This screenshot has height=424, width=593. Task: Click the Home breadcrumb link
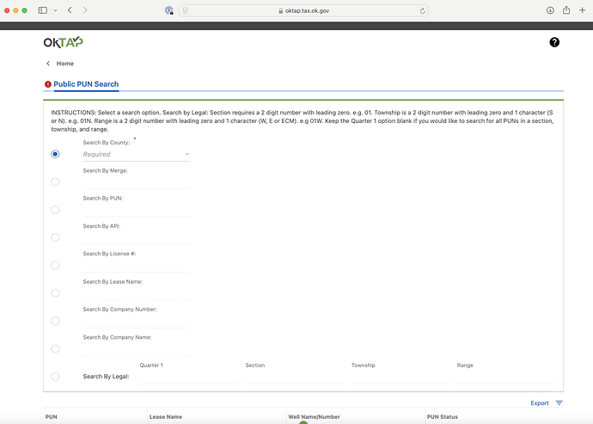click(x=65, y=64)
